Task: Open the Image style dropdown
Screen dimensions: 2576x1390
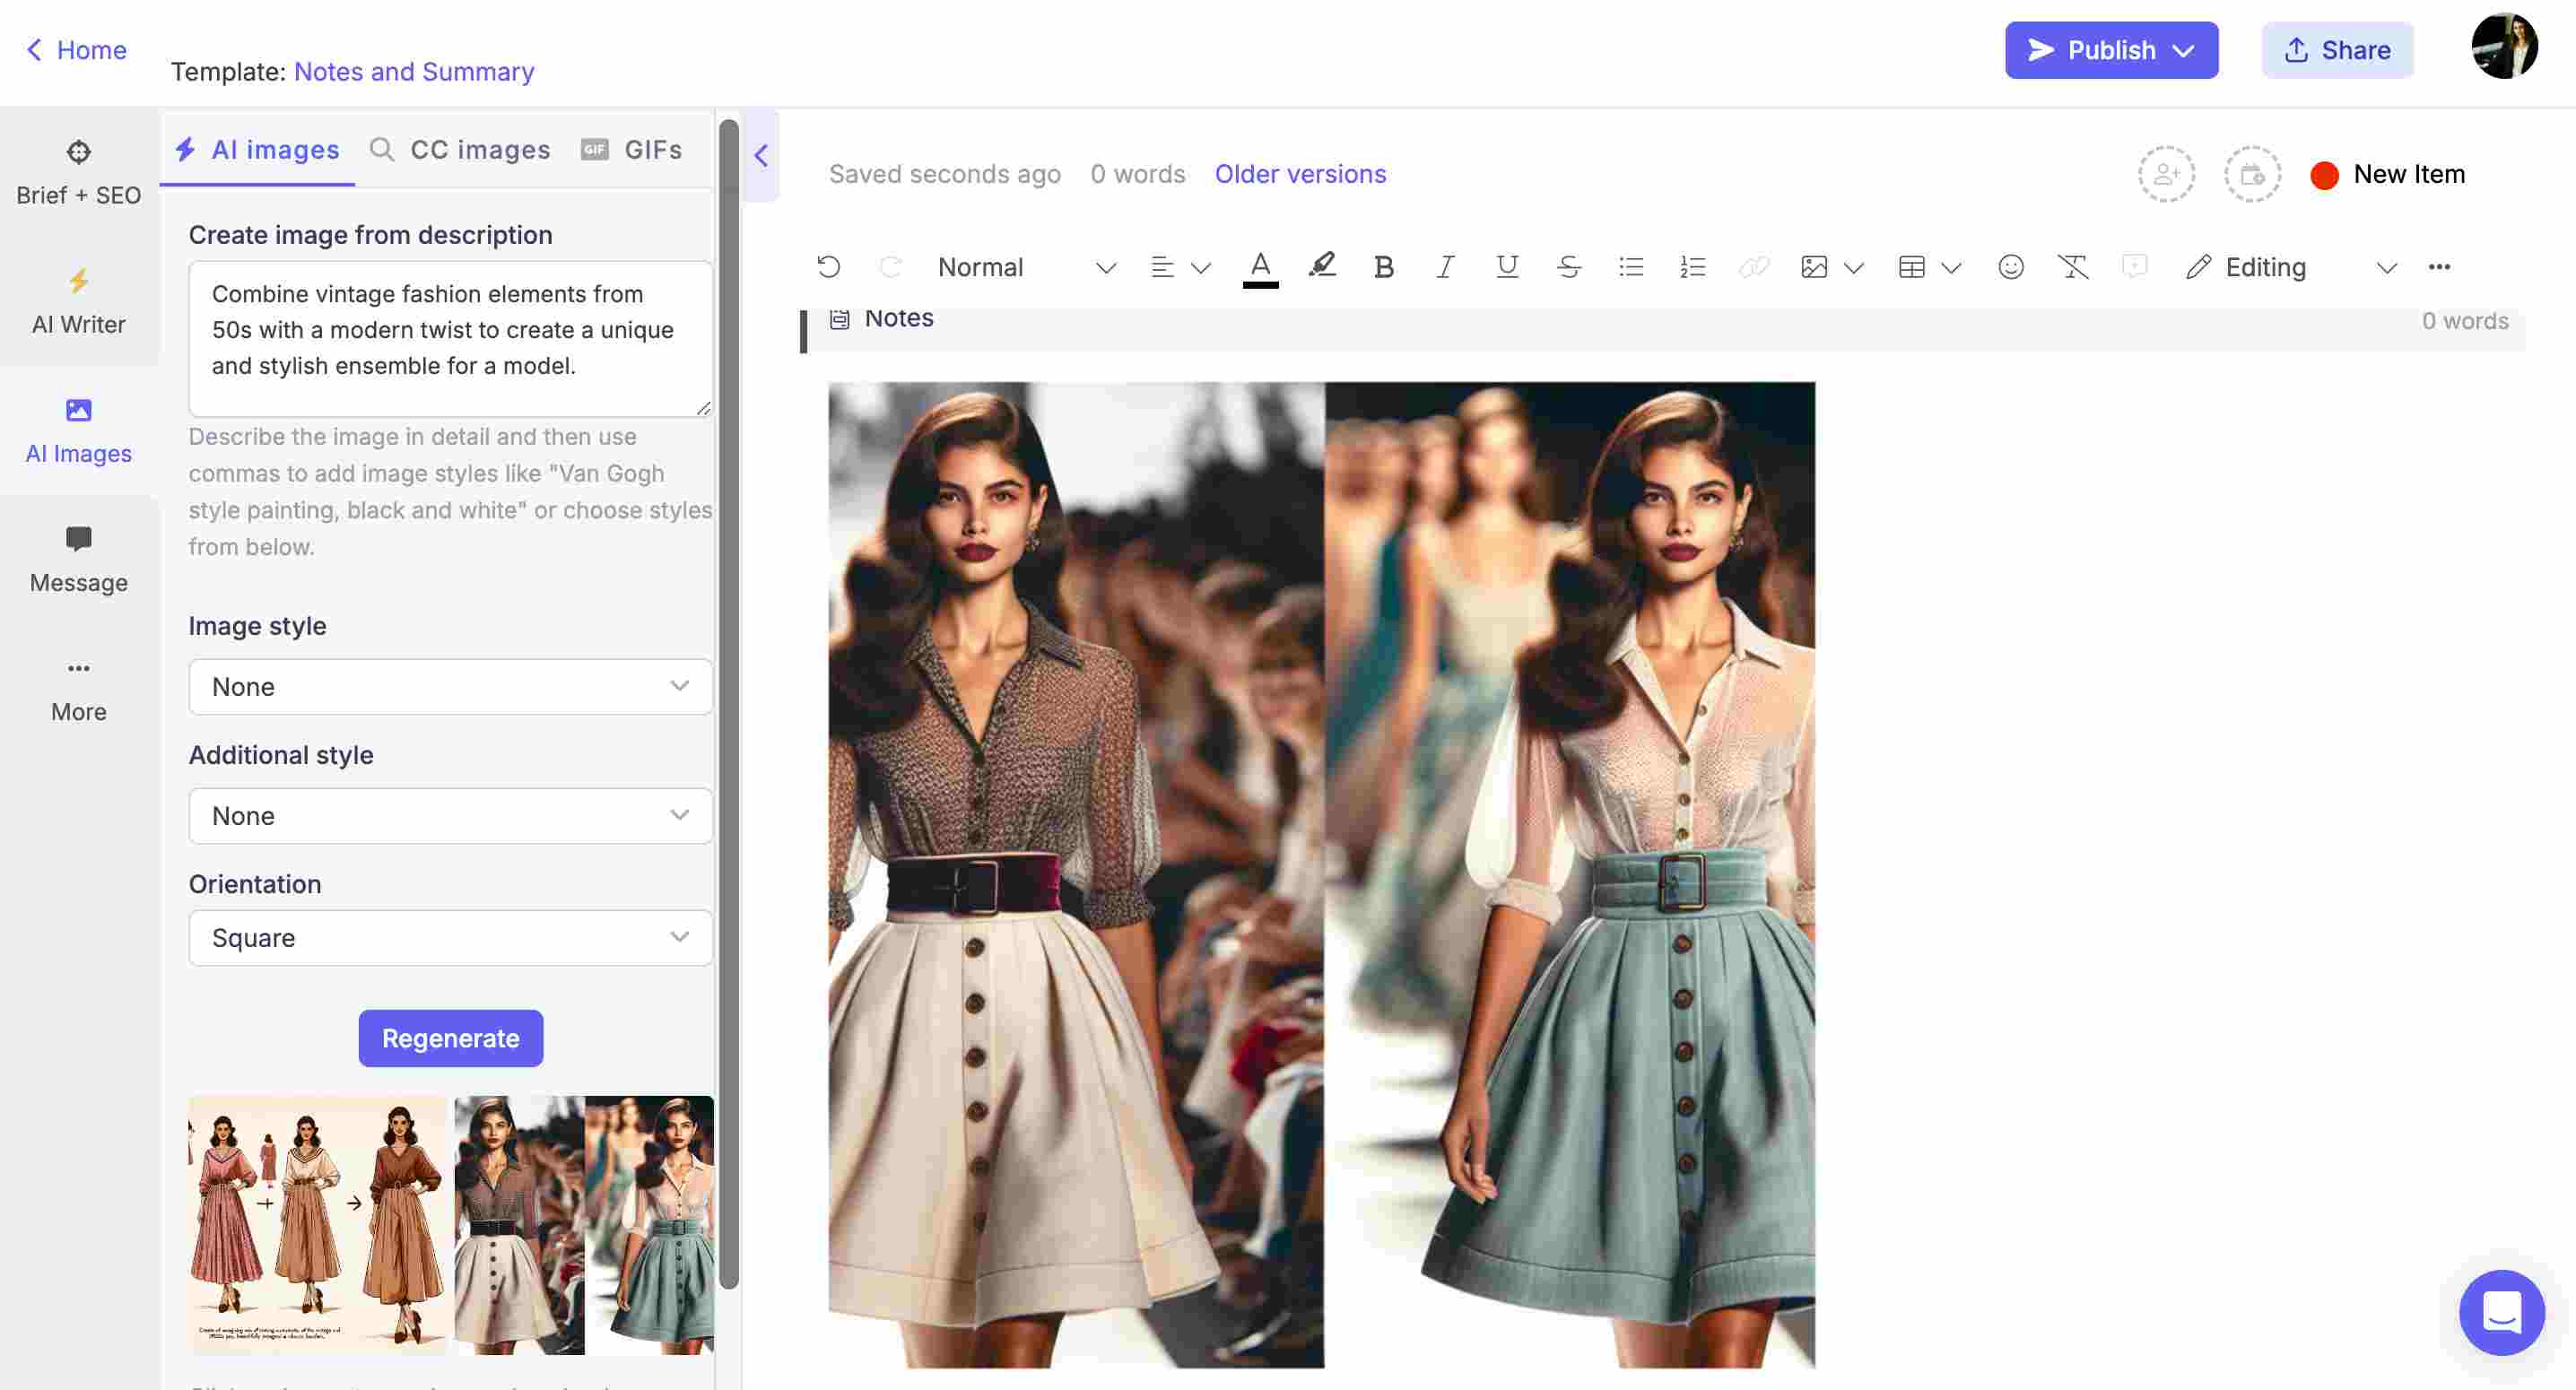Action: point(450,686)
